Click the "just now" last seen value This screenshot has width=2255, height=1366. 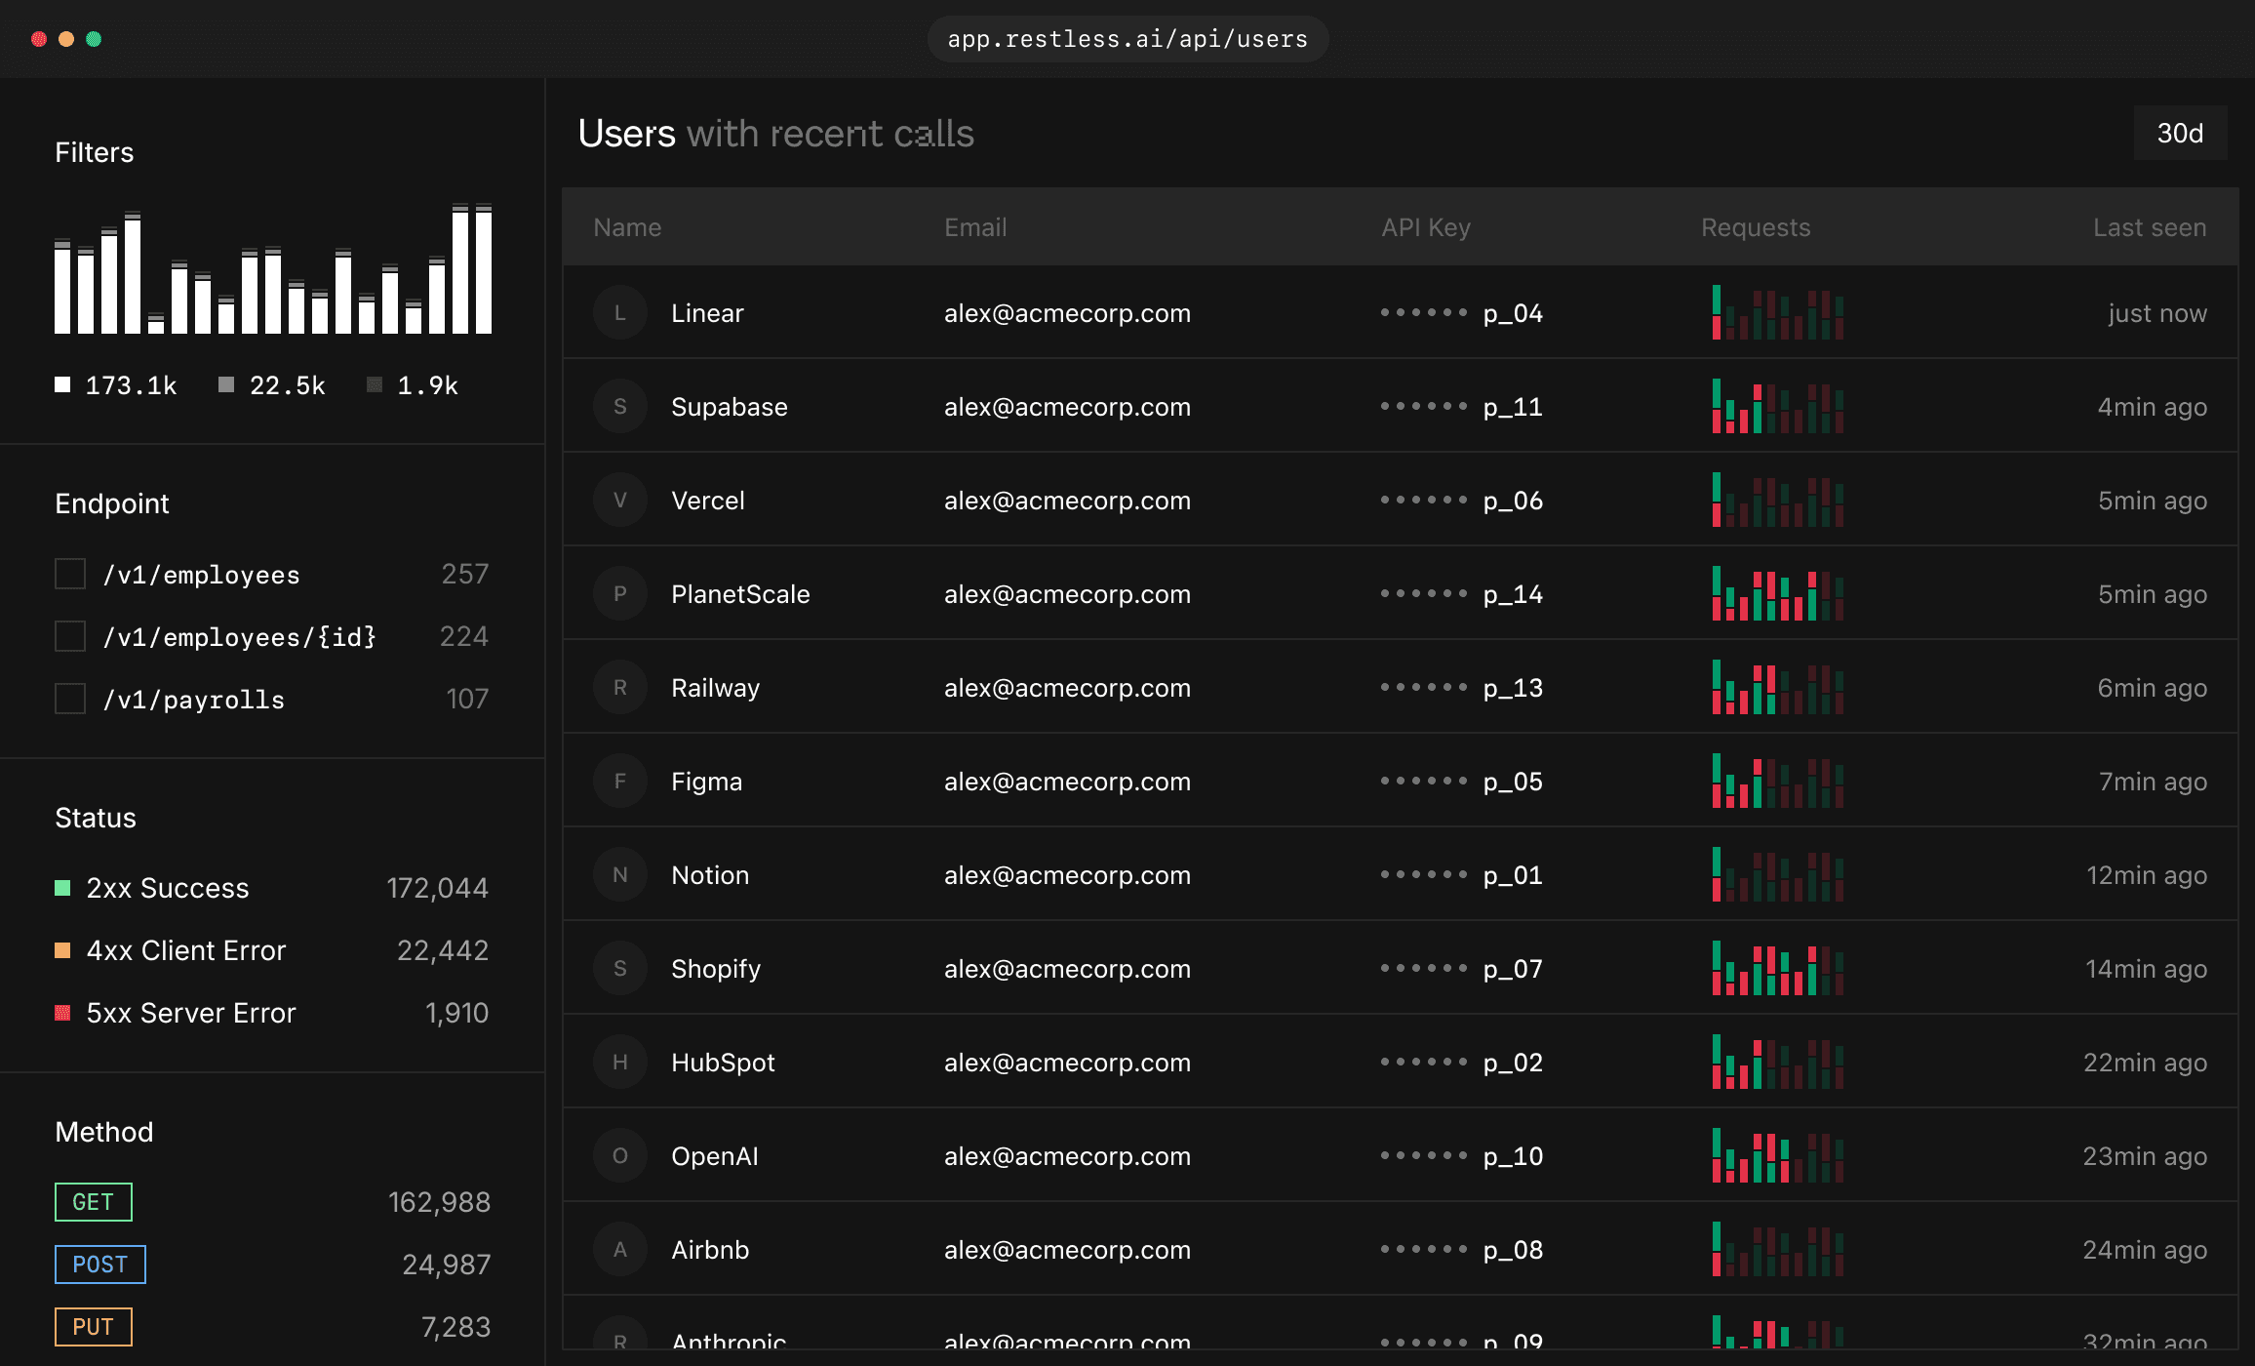coord(2157,313)
